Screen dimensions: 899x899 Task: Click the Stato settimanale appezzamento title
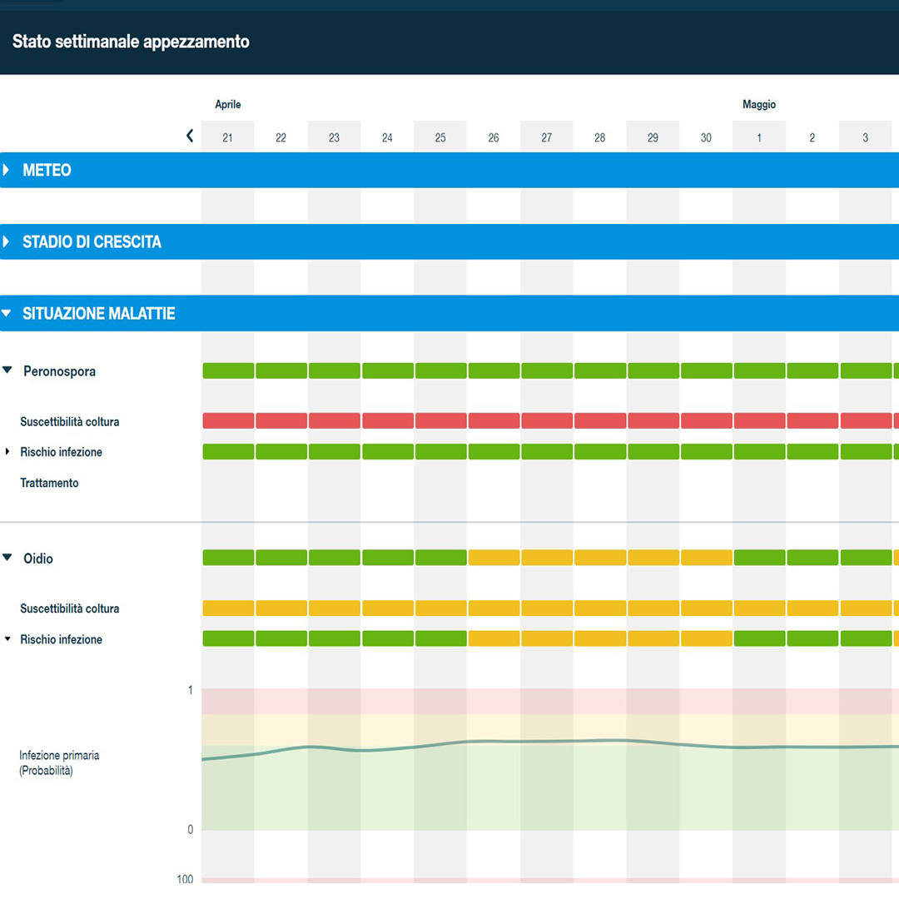(x=131, y=42)
